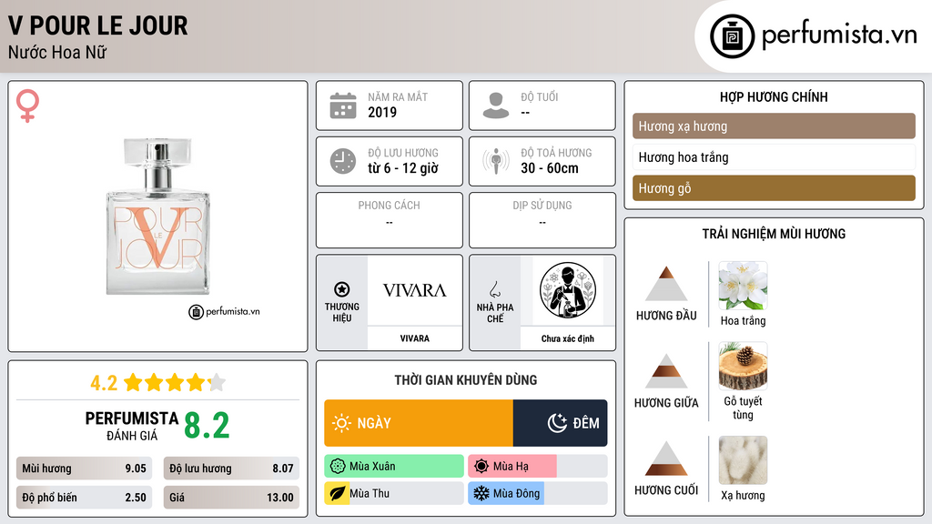932x524 pixels.
Task: Click the Mùa Thu season bar
Action: (394, 493)
